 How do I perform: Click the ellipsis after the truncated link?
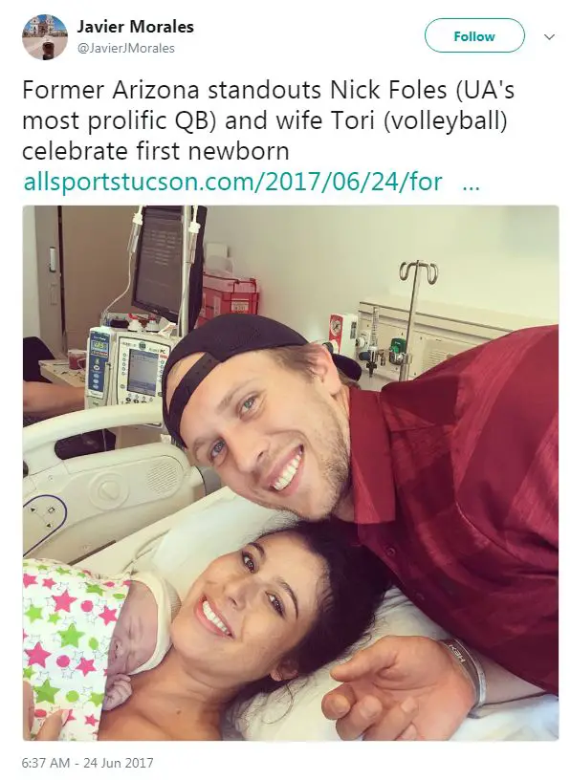coord(471,184)
